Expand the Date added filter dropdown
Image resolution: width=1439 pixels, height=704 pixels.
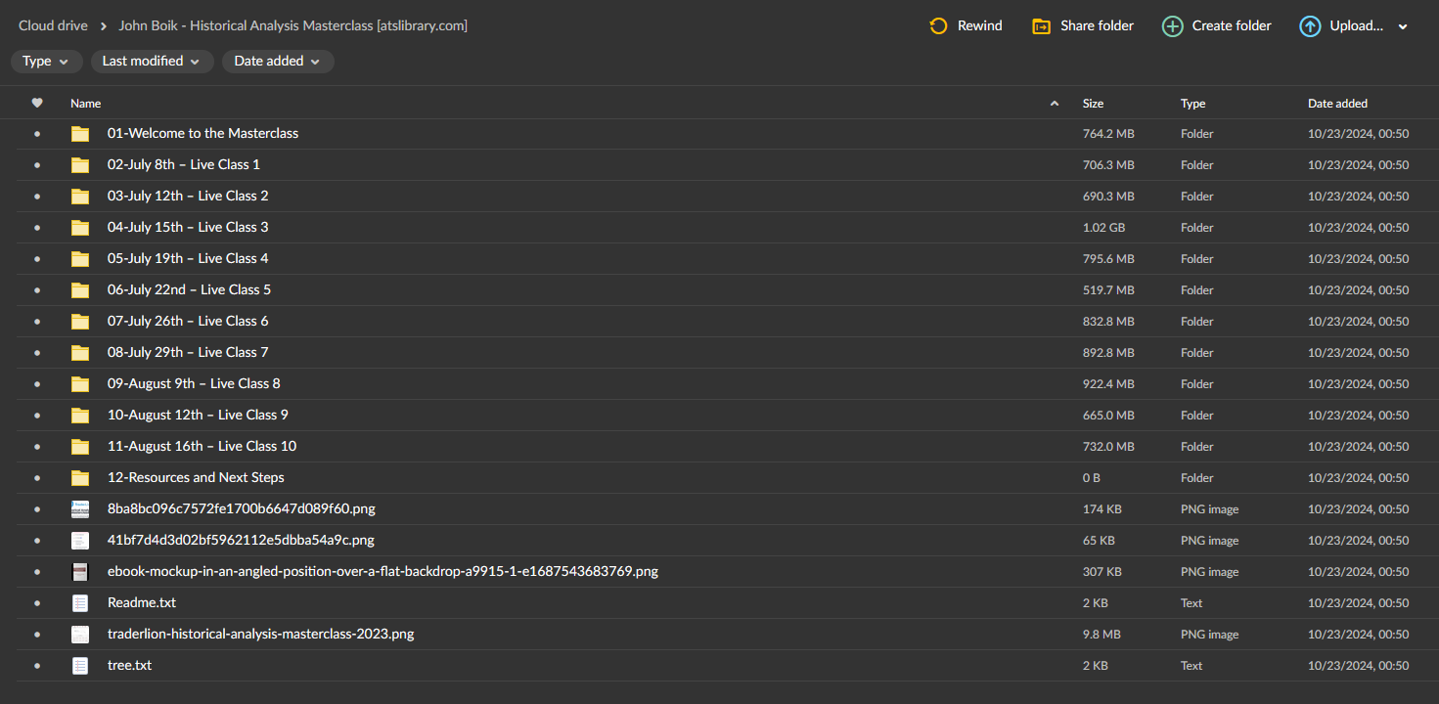(x=278, y=62)
